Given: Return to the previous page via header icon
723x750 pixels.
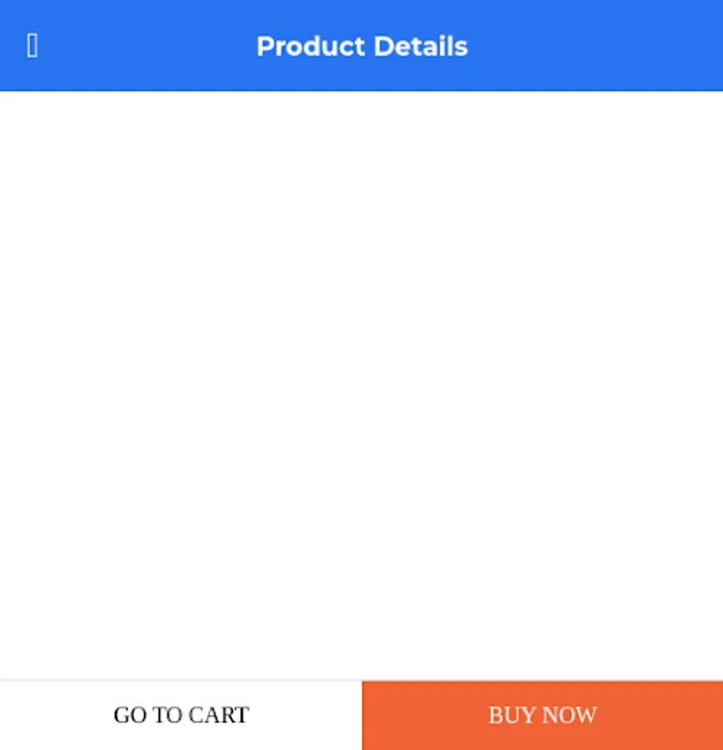Looking at the screenshot, I should pyautogui.click(x=32, y=46).
